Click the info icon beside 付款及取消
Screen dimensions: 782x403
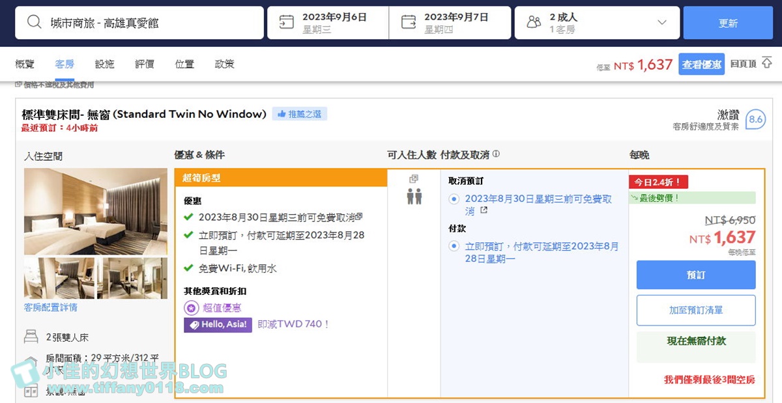496,155
